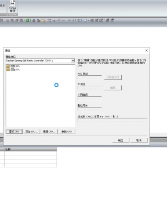The height and width of the screenshot is (198, 167).
Task: Close the 通信 dialog with the X
Action: pyautogui.click(x=146, y=51)
